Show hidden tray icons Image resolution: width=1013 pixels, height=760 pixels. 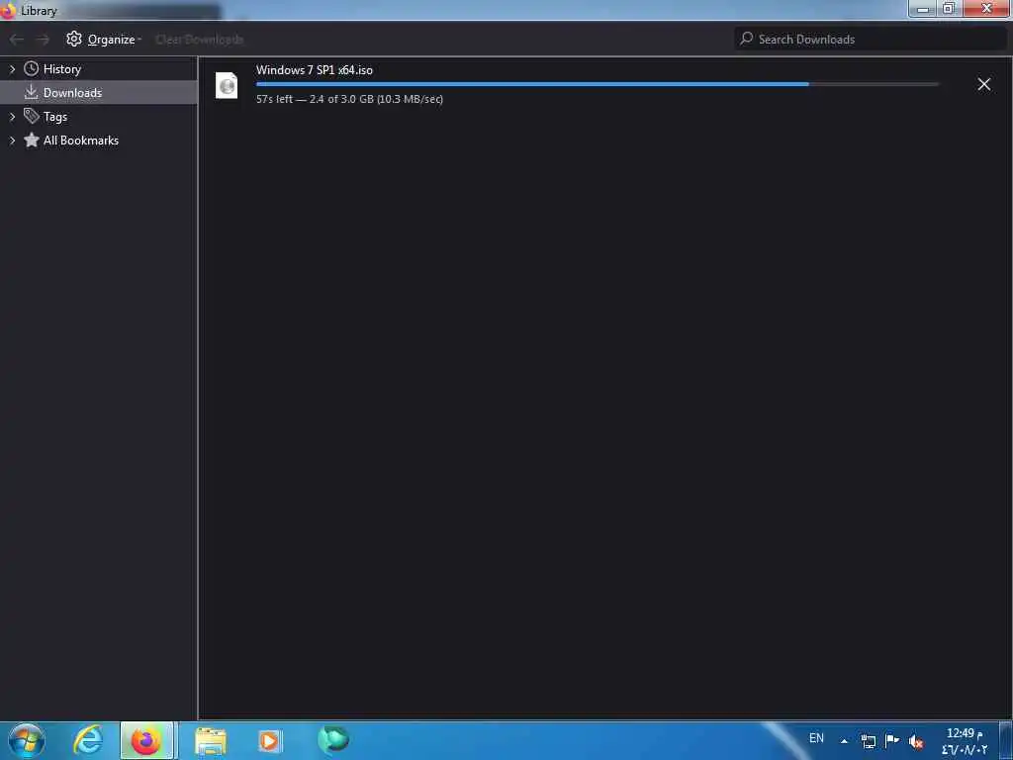point(844,741)
